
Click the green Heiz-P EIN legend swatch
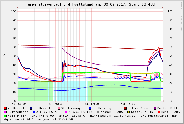click(6, 116)
